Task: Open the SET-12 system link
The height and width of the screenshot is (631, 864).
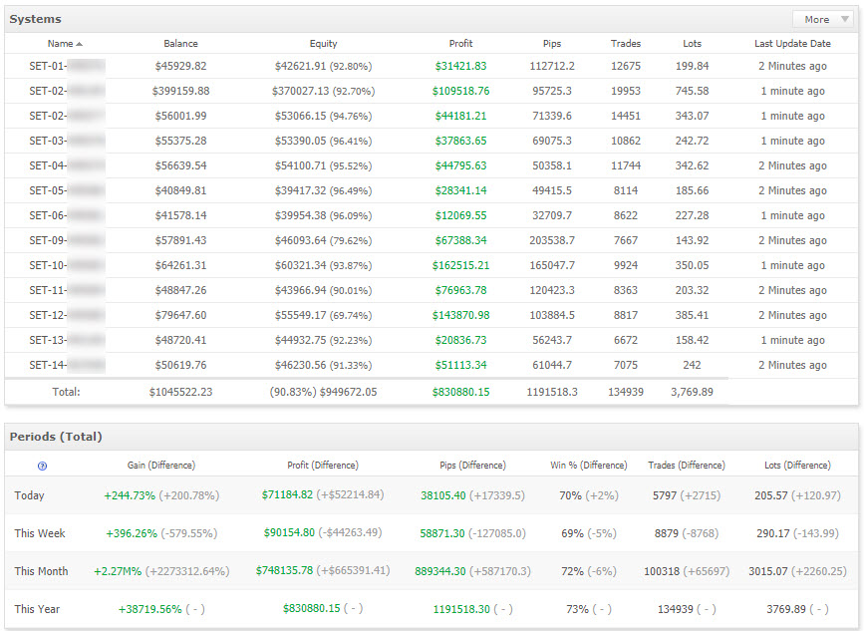Action: (x=67, y=315)
